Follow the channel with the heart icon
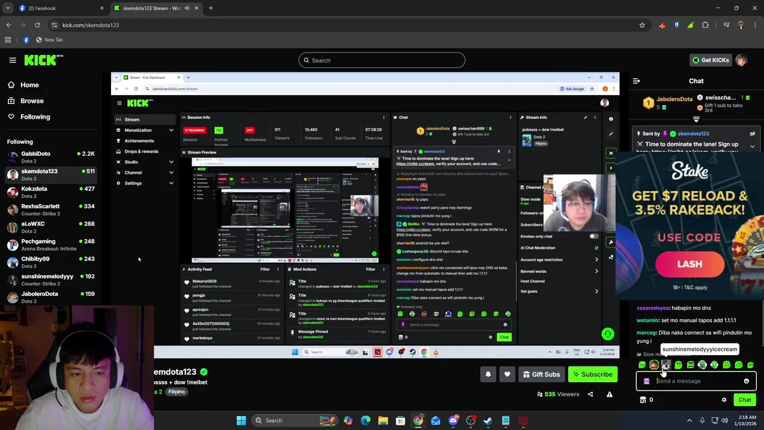The image size is (764, 430). pyautogui.click(x=507, y=374)
